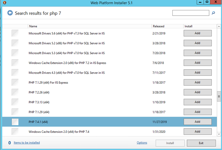Click the Web Platform Installer title bar icon
Screen dimensions: 222x150
5,2
